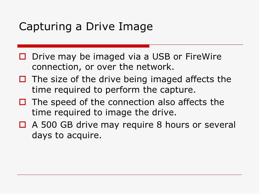Select the line 'connection, or over the network.'
Screen dimensions: 259x194
click(103, 67)
